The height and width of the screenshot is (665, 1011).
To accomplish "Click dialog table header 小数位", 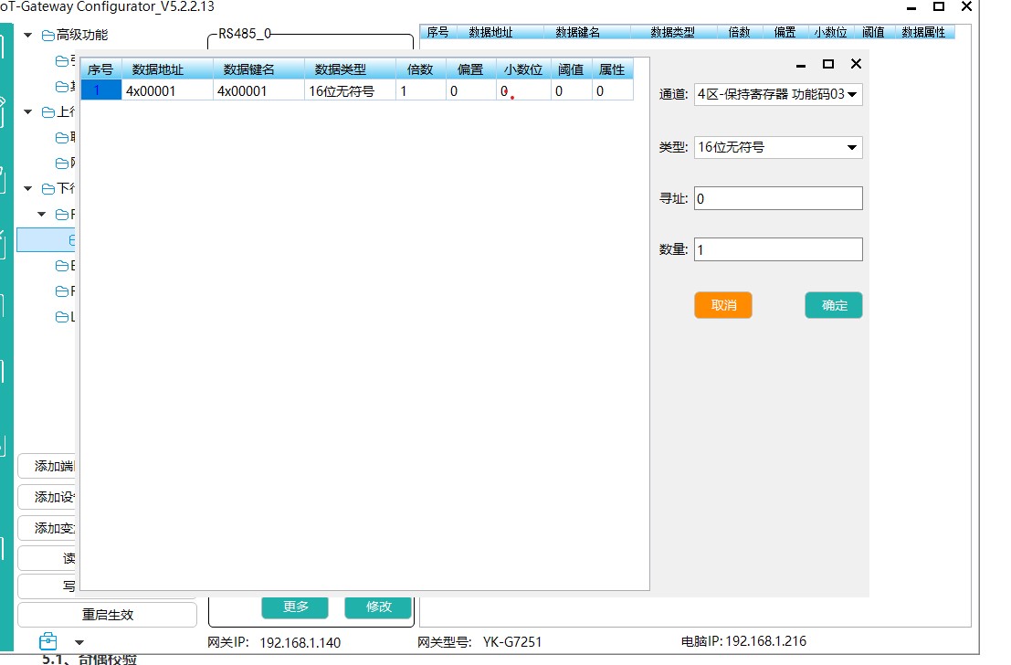I will (x=523, y=69).
